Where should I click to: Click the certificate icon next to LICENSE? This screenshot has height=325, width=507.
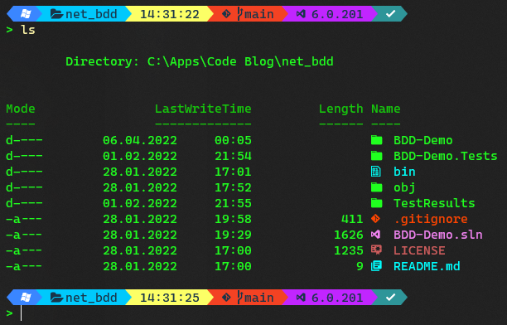pos(376,250)
